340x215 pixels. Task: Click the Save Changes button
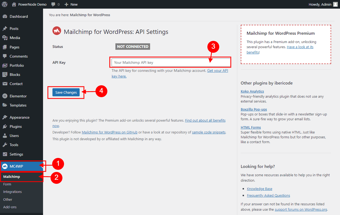tap(66, 92)
